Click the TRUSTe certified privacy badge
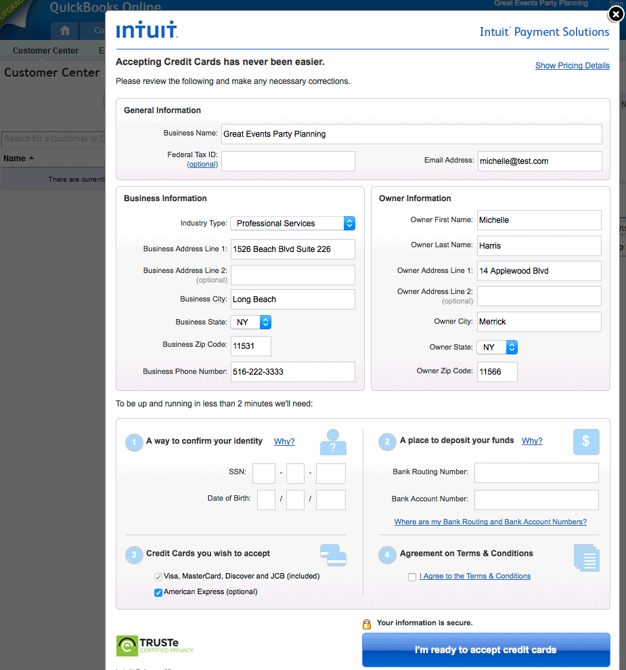 tap(154, 646)
